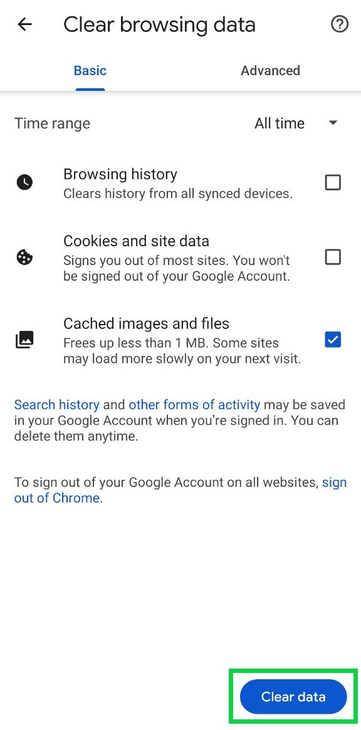
Task: Tap the clock icon beside Browsing history
Action: (x=24, y=182)
